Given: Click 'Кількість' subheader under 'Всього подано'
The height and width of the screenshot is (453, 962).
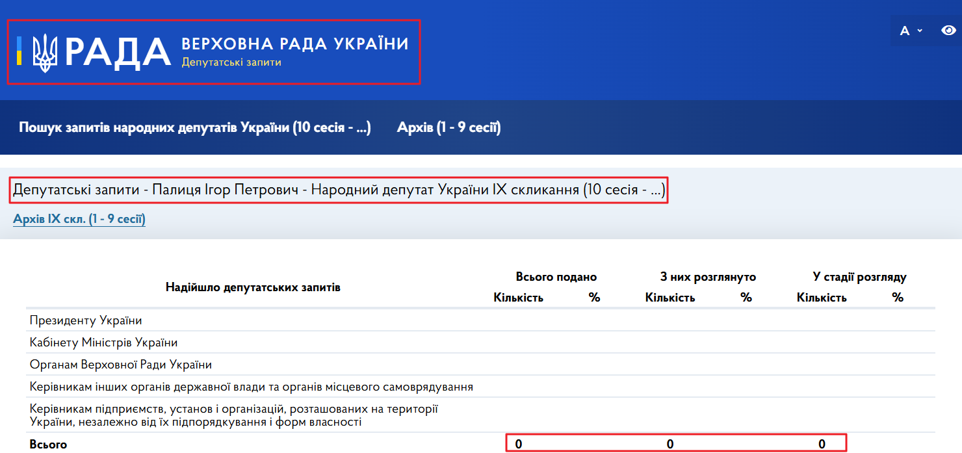Looking at the screenshot, I should click(519, 298).
